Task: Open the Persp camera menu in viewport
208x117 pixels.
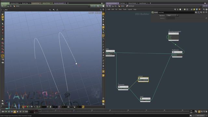Action: (91, 13)
